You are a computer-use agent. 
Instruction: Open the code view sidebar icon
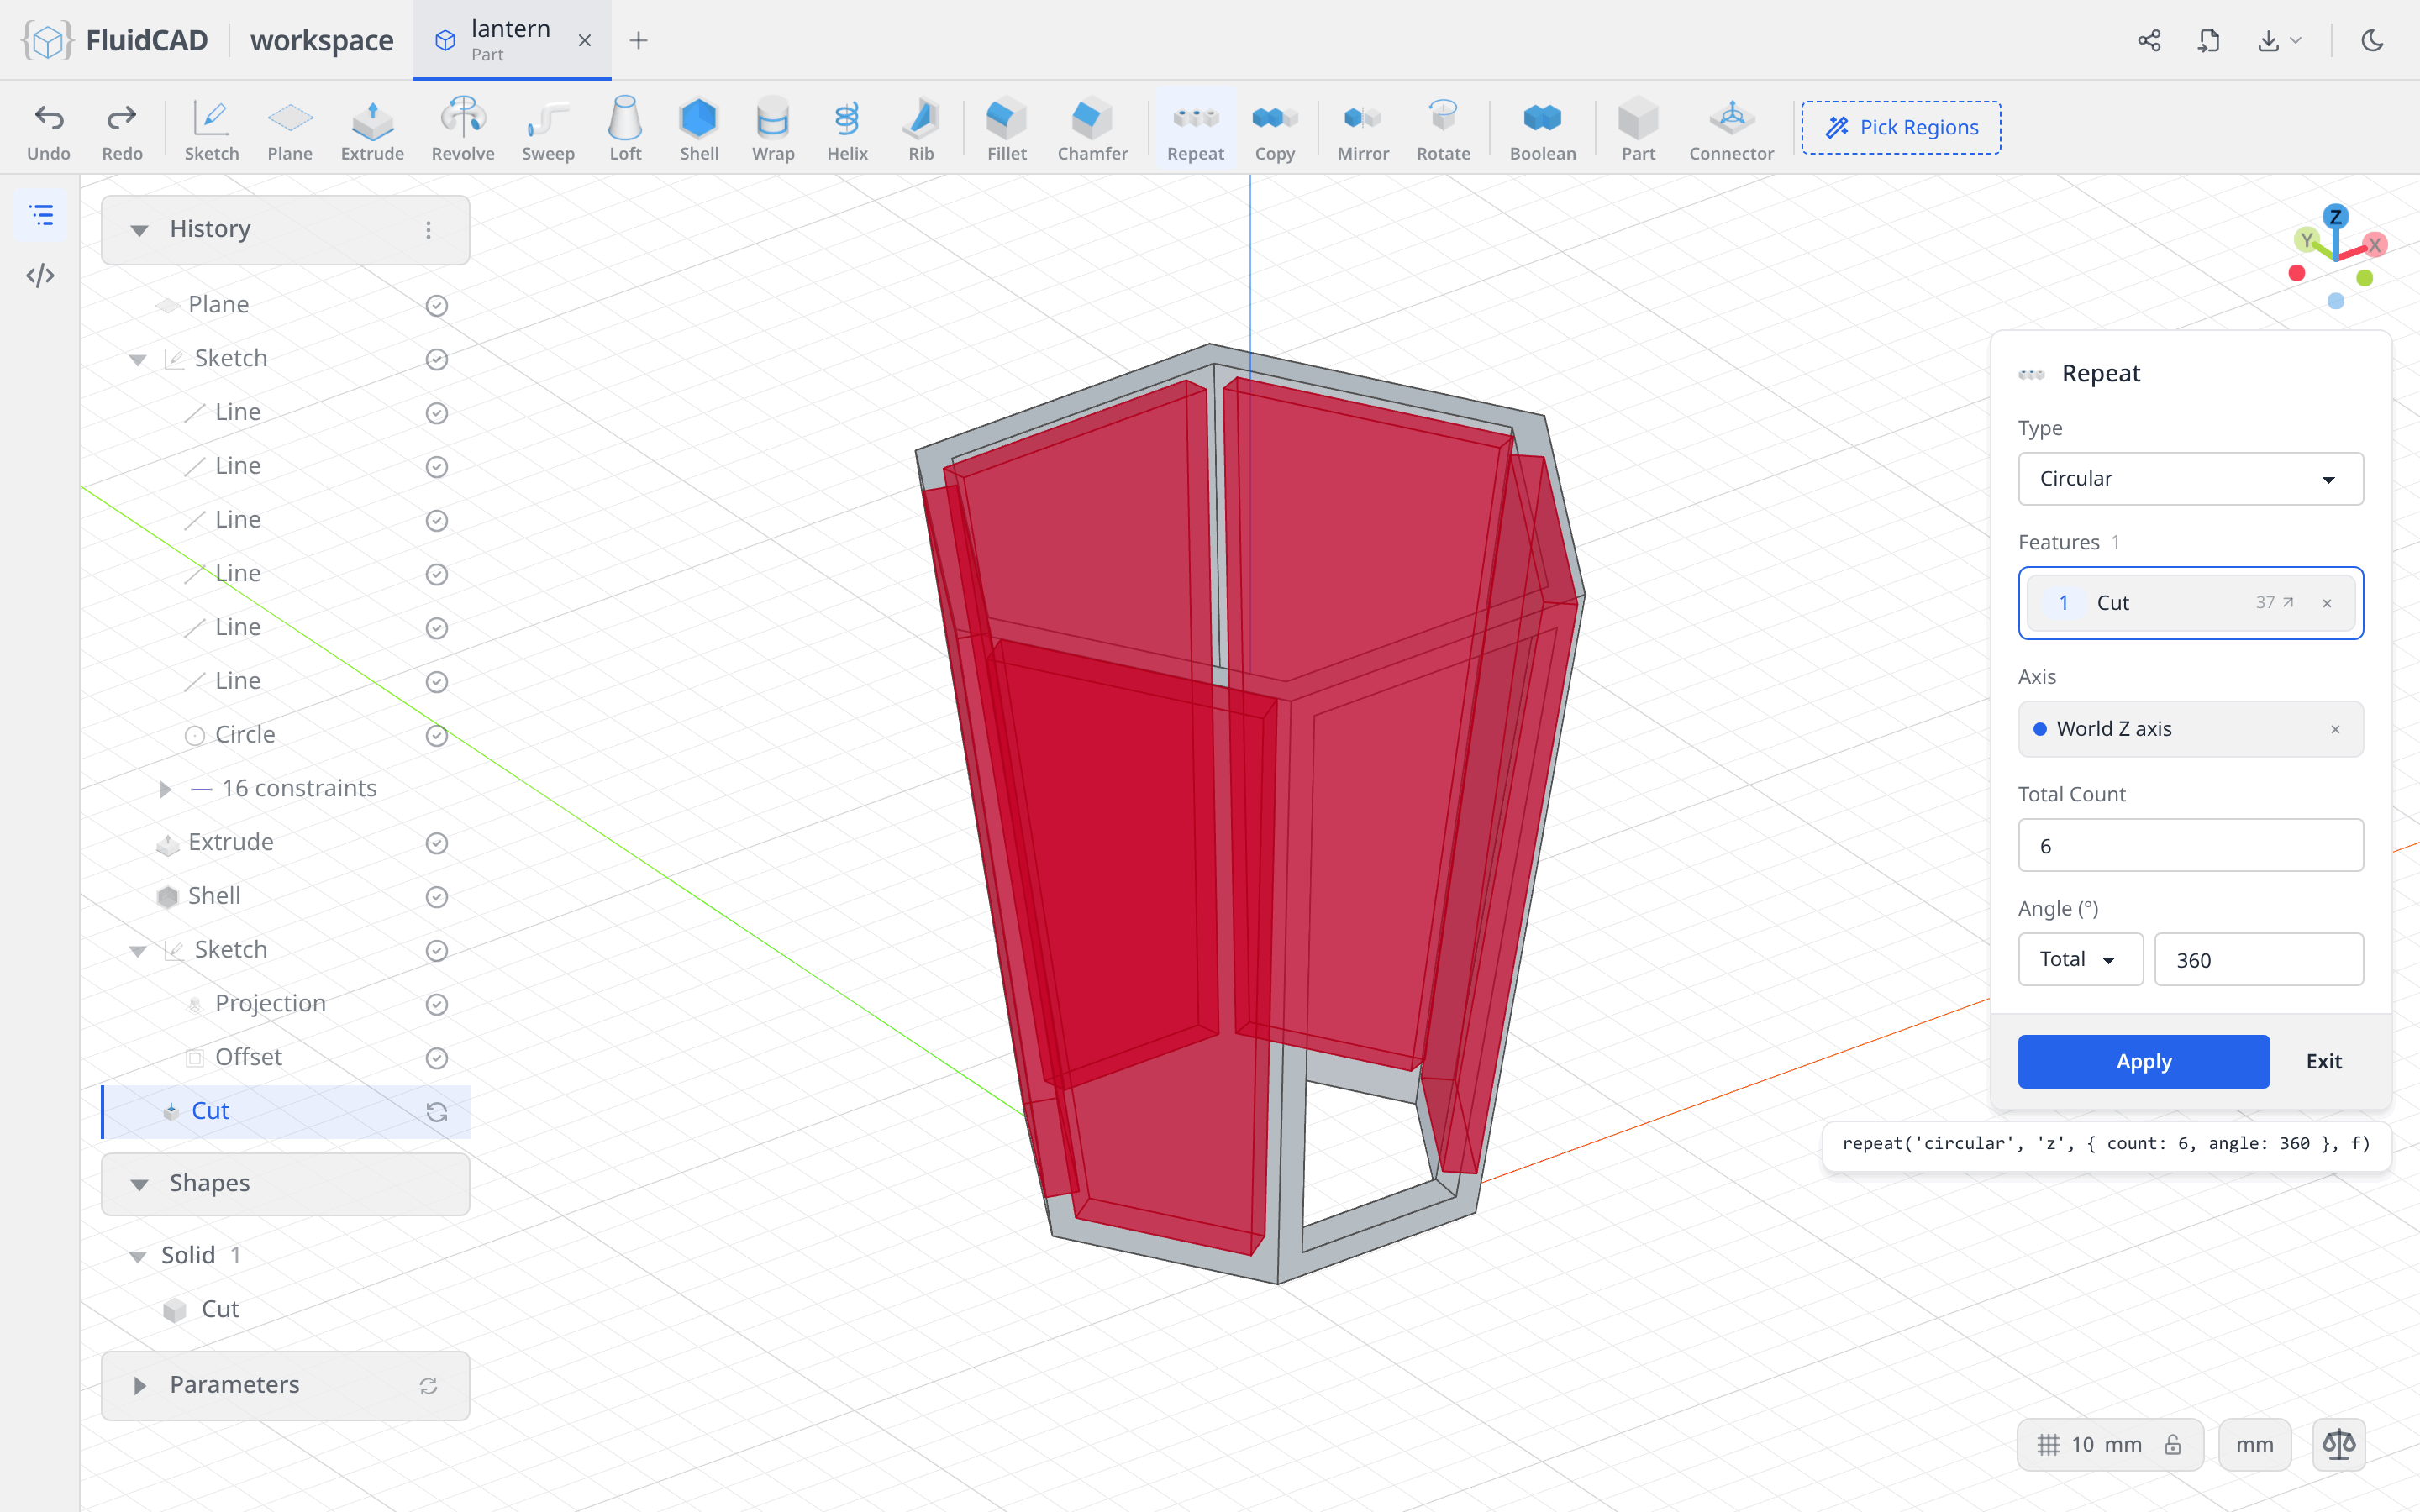(x=40, y=275)
